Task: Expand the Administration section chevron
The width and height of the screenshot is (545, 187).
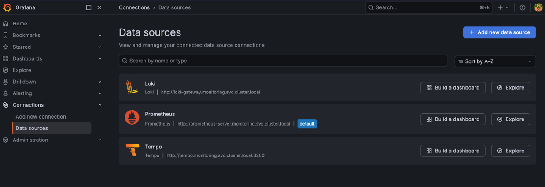Action: click(x=100, y=140)
